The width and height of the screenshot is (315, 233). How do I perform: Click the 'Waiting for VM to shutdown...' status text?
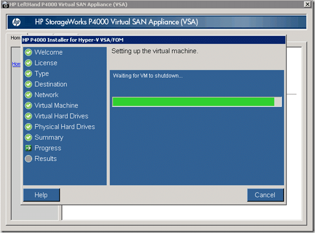tap(148, 76)
